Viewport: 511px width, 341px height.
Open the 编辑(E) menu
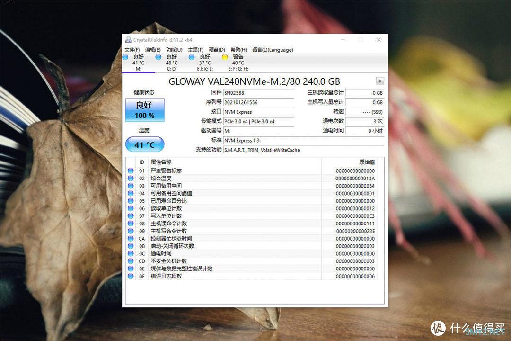click(153, 50)
